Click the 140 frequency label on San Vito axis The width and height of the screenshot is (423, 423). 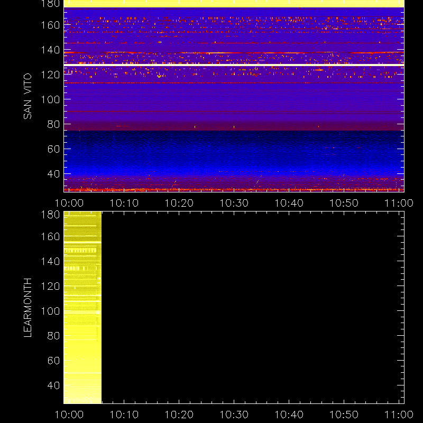tap(50, 50)
